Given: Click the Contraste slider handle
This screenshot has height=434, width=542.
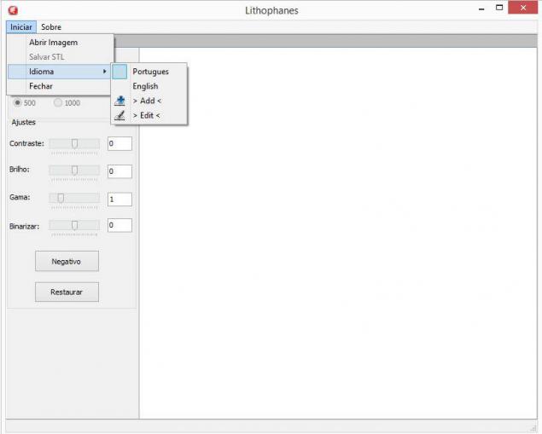Looking at the screenshot, I should click(74, 143).
